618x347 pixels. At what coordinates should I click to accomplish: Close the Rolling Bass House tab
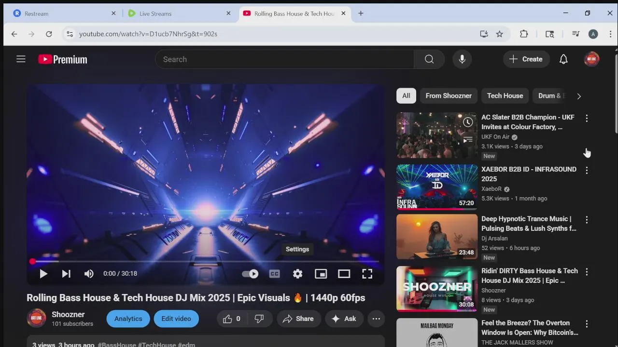click(x=343, y=13)
